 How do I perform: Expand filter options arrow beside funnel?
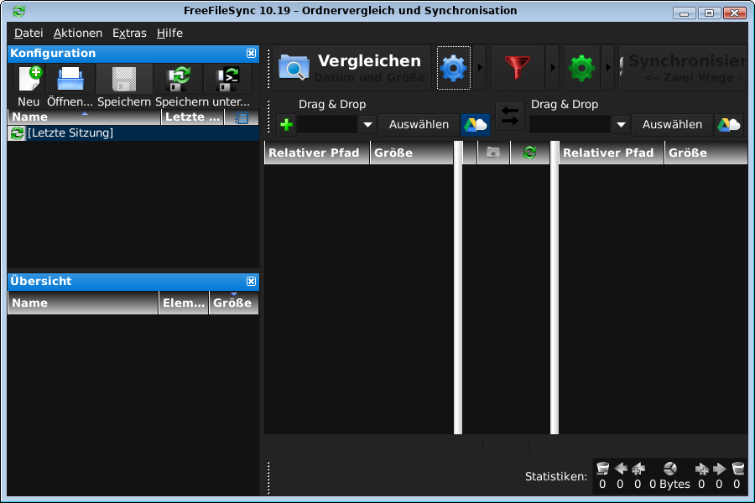click(553, 68)
